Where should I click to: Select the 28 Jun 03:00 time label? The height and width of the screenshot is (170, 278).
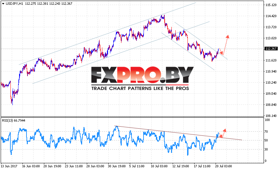(x=95, y=166)
